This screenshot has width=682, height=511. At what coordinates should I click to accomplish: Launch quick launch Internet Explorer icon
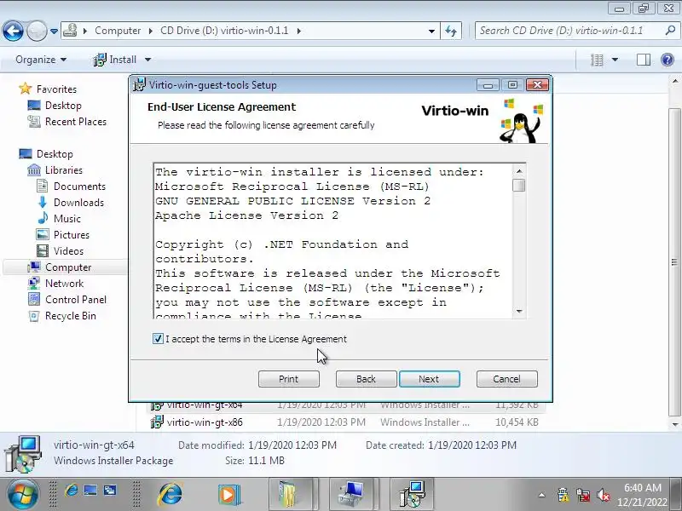(x=72, y=491)
